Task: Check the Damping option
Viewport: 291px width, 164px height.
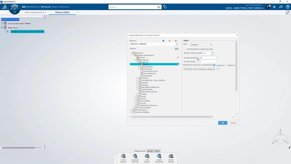Action: pyautogui.click(x=140, y=85)
